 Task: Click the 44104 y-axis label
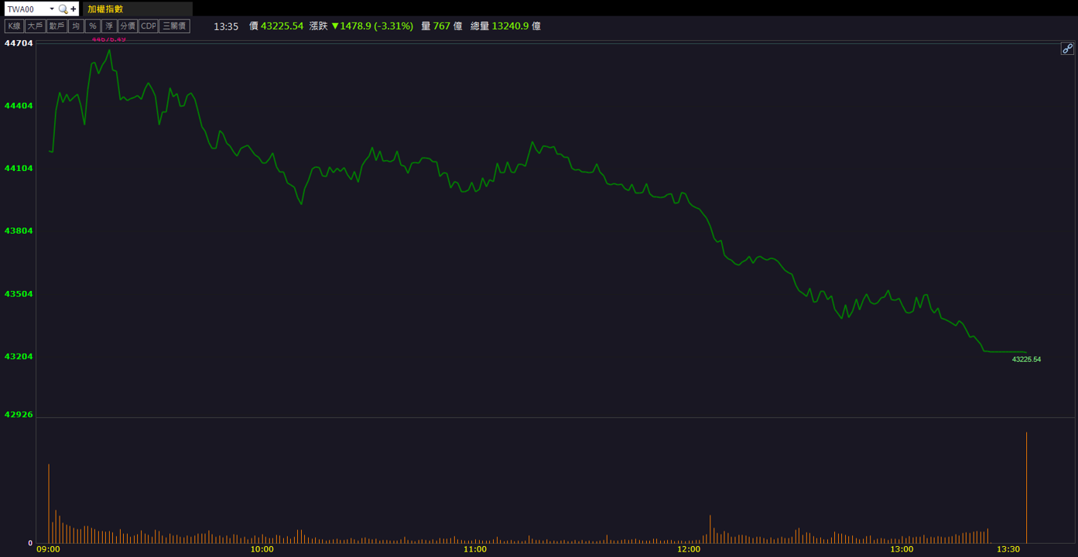(19, 168)
